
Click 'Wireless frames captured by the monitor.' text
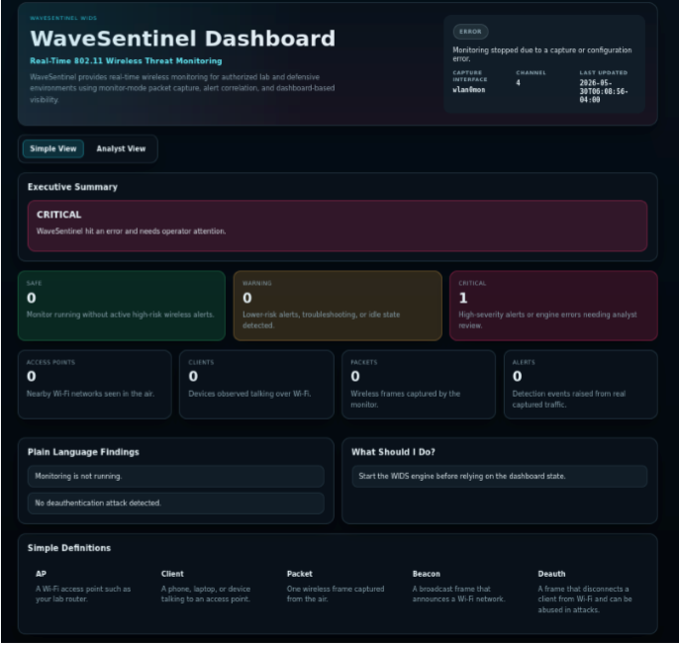click(406, 399)
